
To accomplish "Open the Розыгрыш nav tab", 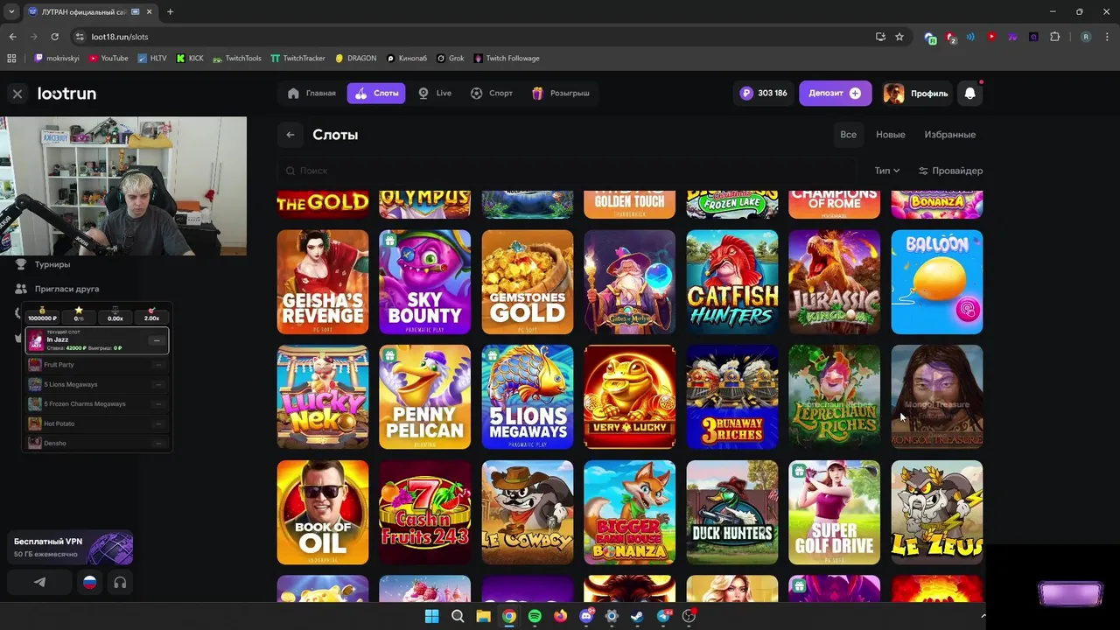I will pyautogui.click(x=561, y=94).
